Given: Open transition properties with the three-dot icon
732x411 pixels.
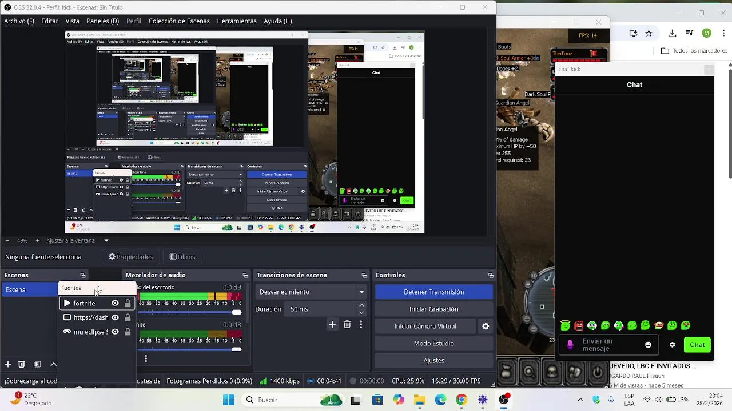Looking at the screenshot, I should (x=361, y=324).
